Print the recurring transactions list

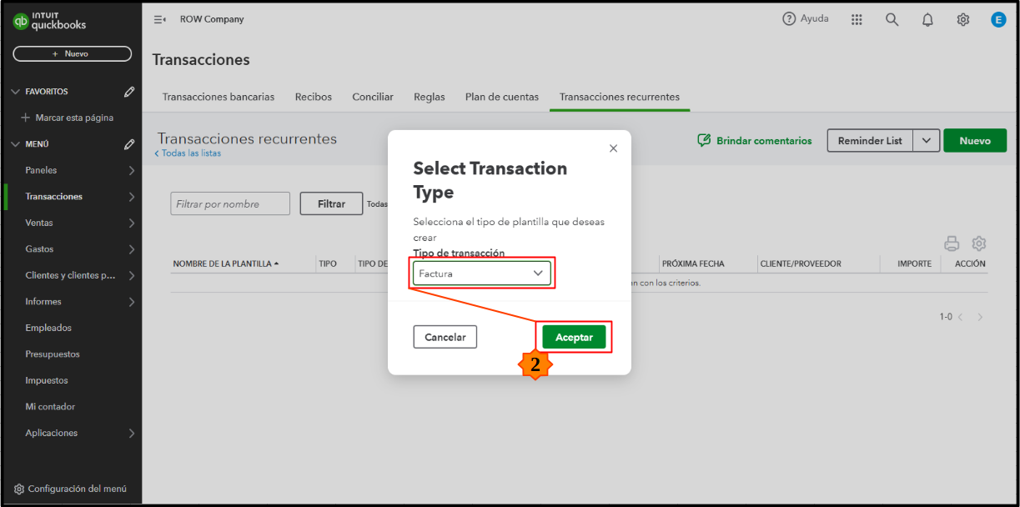pyautogui.click(x=952, y=243)
